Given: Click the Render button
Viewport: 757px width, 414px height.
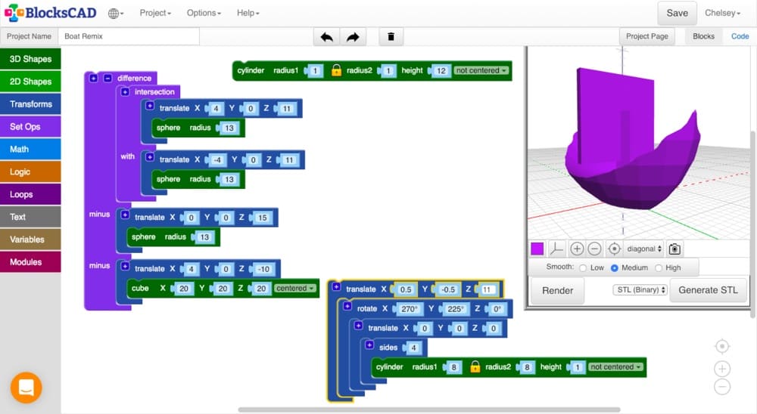Looking at the screenshot, I should coord(557,291).
